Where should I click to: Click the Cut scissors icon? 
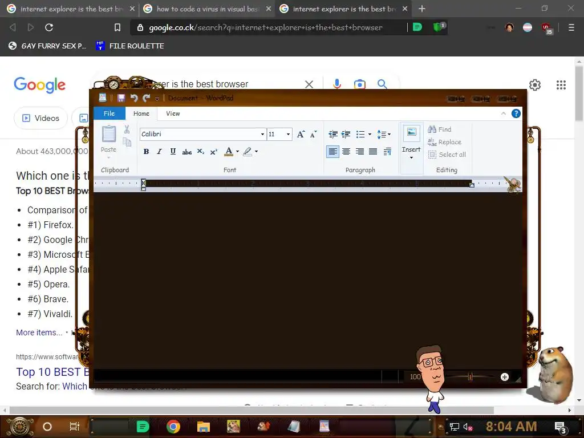click(x=127, y=129)
